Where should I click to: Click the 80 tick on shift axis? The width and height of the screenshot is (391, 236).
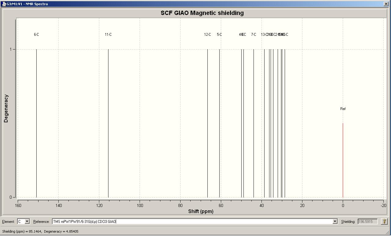click(180, 205)
